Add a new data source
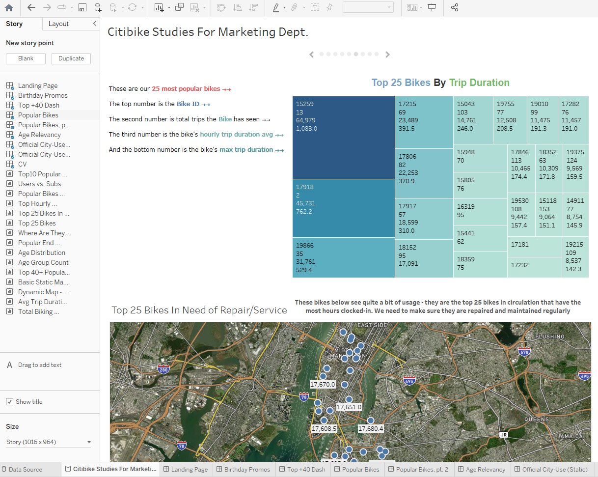 click(x=97, y=8)
